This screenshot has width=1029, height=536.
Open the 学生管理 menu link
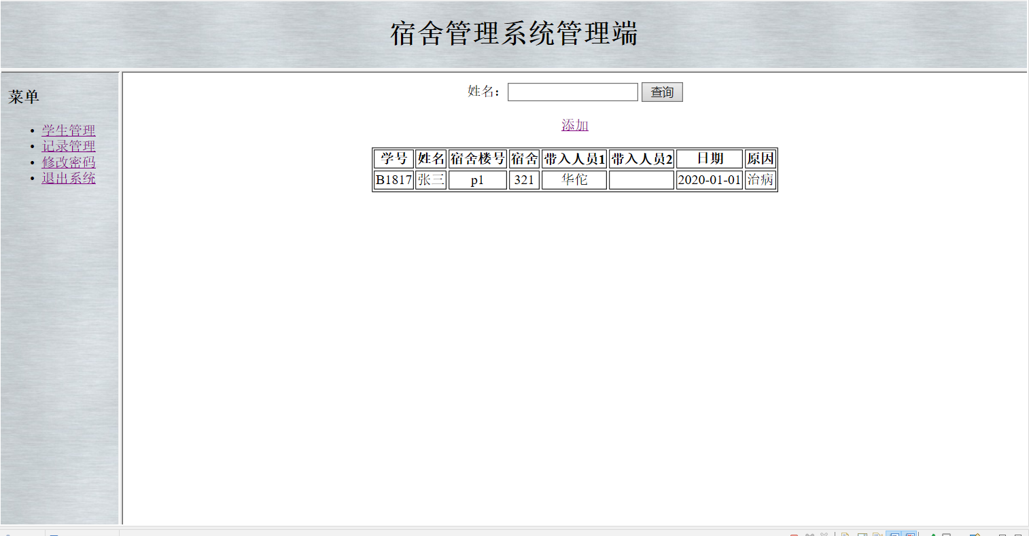click(68, 130)
